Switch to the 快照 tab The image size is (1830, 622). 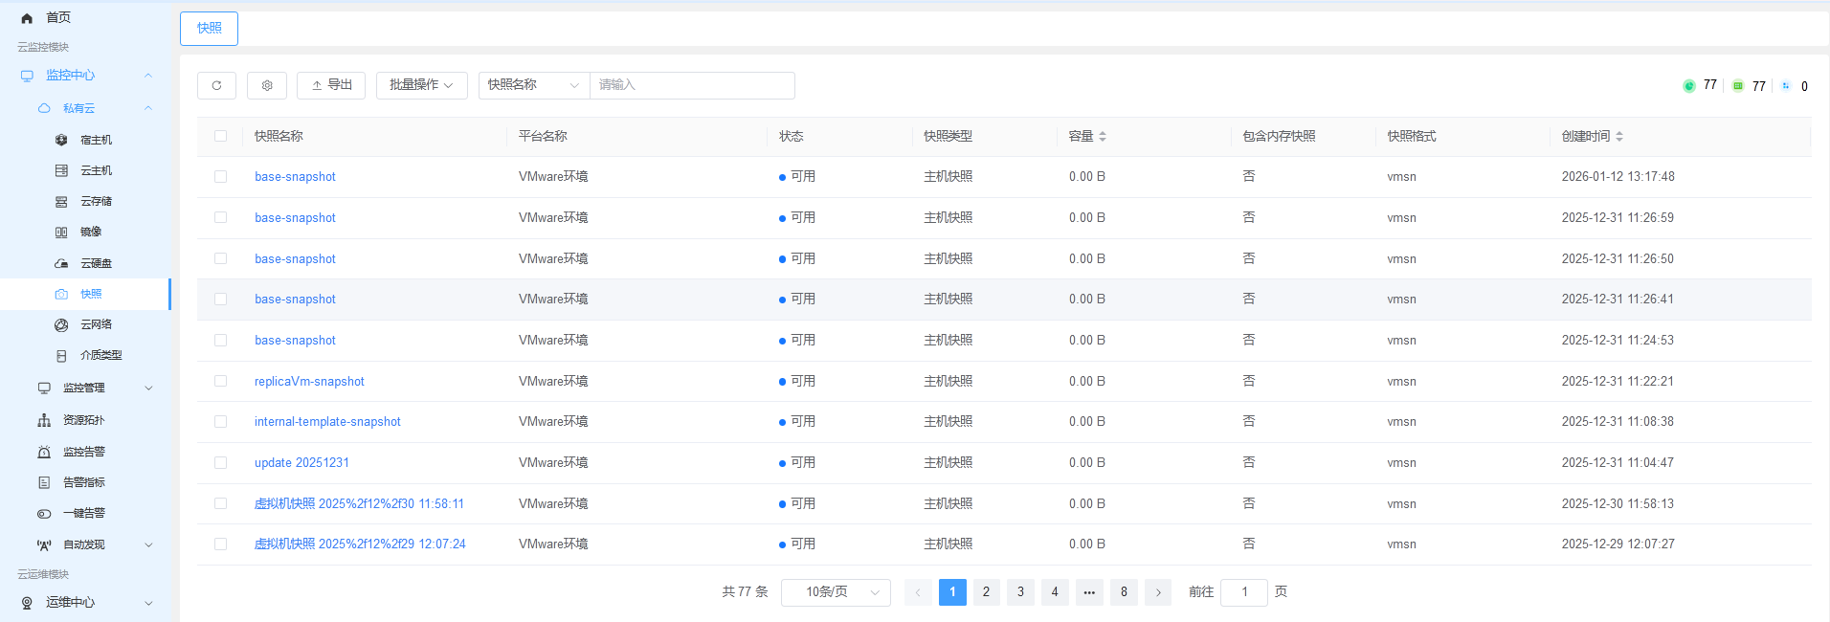[209, 28]
